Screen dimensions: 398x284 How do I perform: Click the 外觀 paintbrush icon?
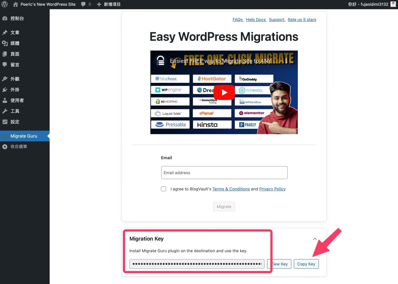(x=5, y=79)
